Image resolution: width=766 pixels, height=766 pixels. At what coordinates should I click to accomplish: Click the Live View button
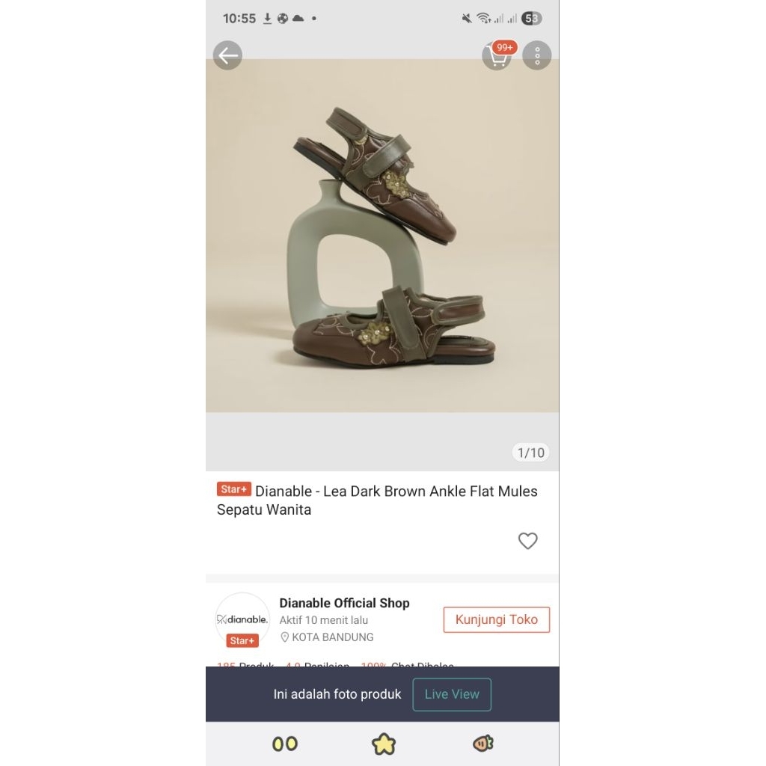[x=452, y=694]
